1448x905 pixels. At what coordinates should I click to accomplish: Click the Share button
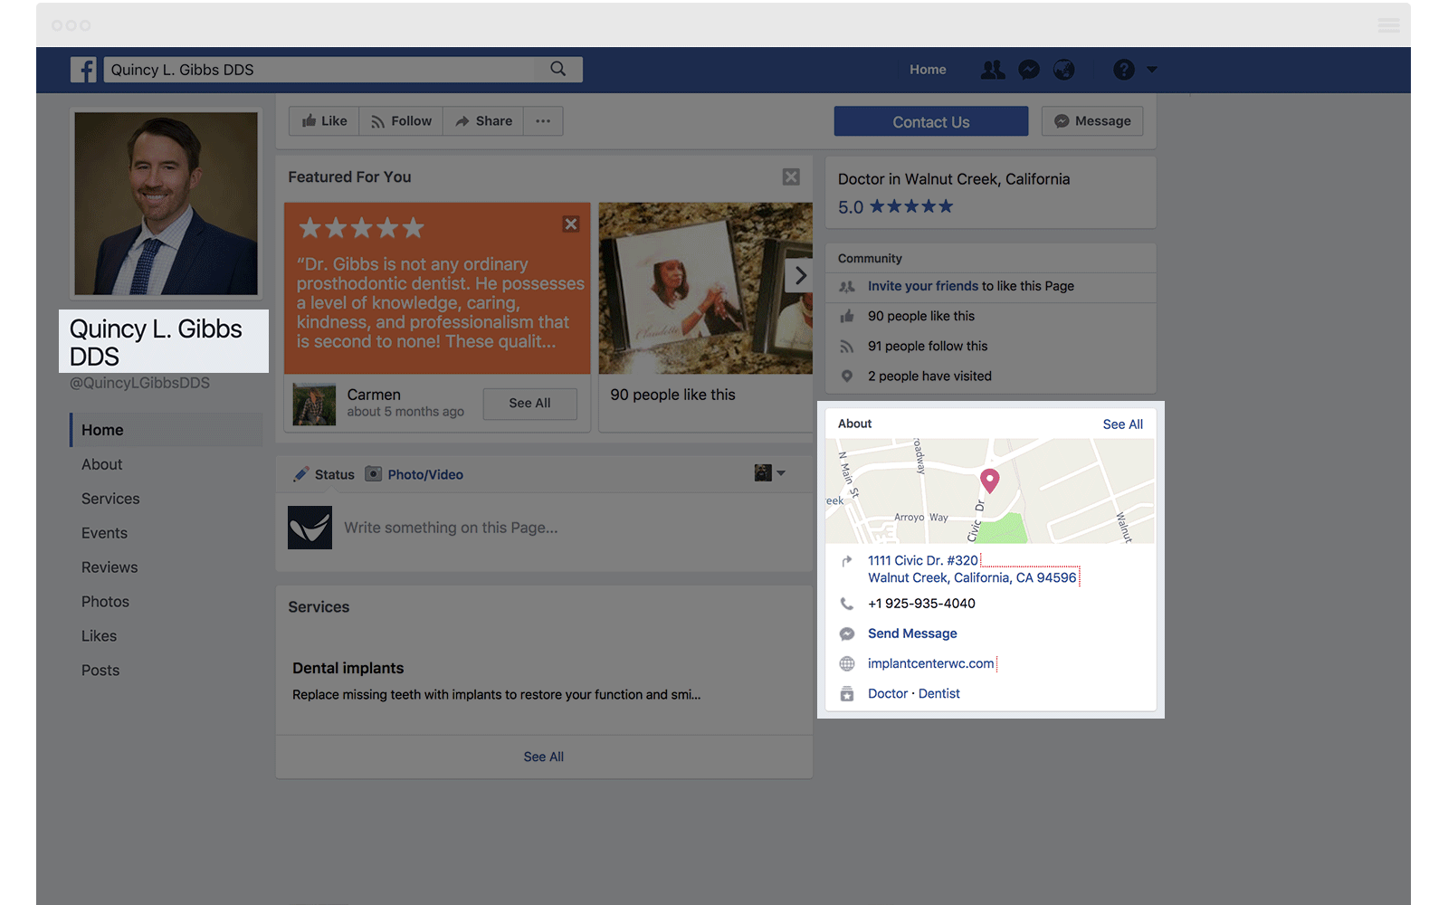(x=483, y=121)
